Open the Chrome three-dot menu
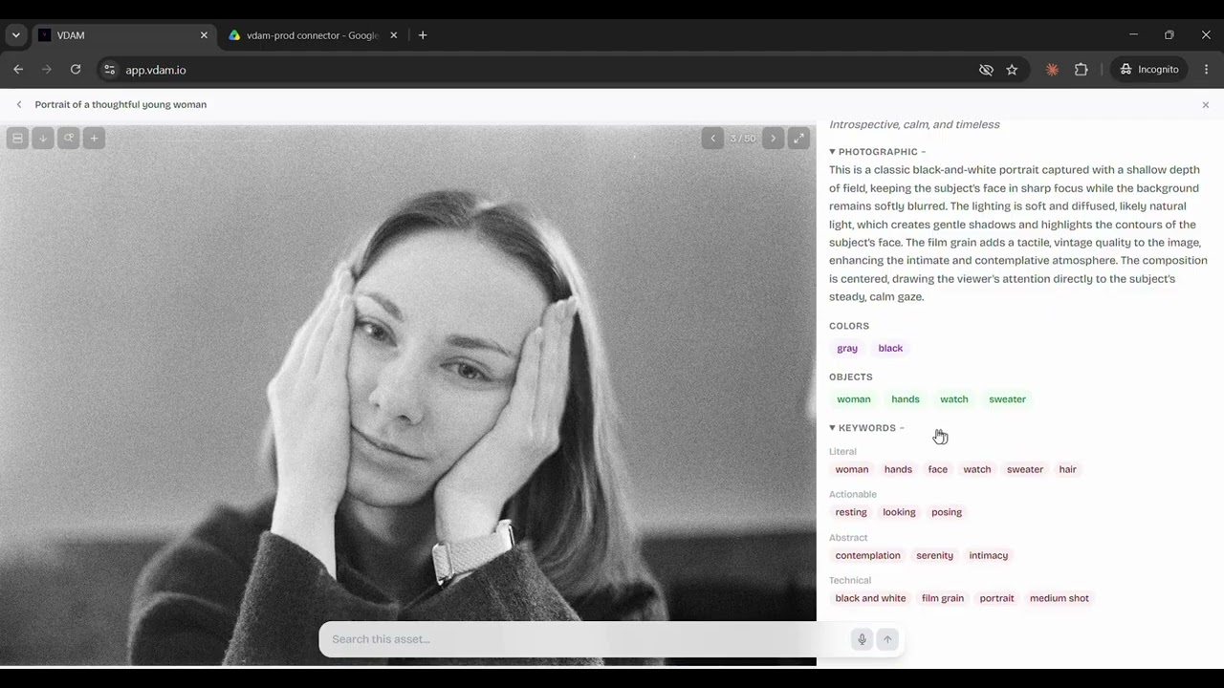Screen dimensions: 1224x688 1206,70
